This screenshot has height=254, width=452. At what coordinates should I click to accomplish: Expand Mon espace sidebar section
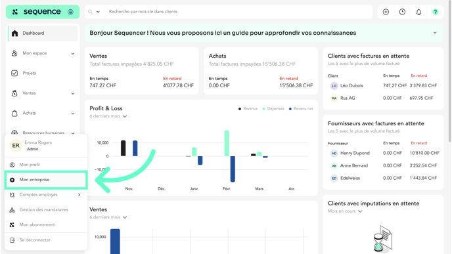click(43, 53)
